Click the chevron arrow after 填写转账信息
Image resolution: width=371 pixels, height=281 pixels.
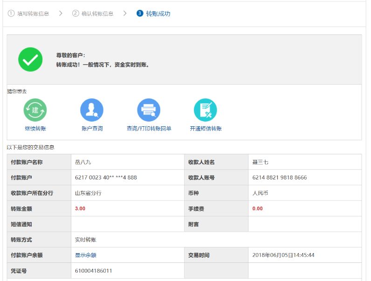coord(61,14)
